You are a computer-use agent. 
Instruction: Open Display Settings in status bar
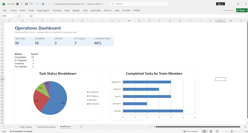(190, 131)
